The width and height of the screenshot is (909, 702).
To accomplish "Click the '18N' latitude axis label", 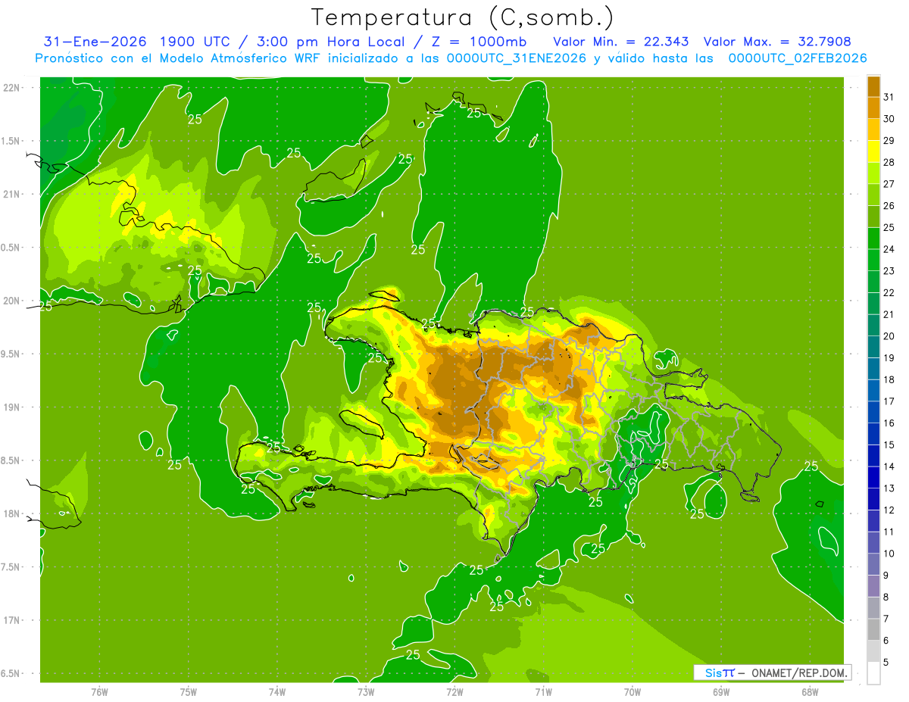I will point(11,513).
